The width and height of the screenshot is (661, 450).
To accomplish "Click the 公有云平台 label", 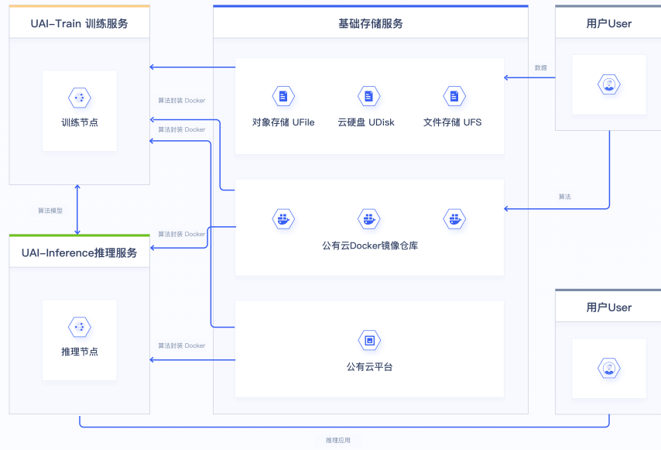I will [369, 367].
